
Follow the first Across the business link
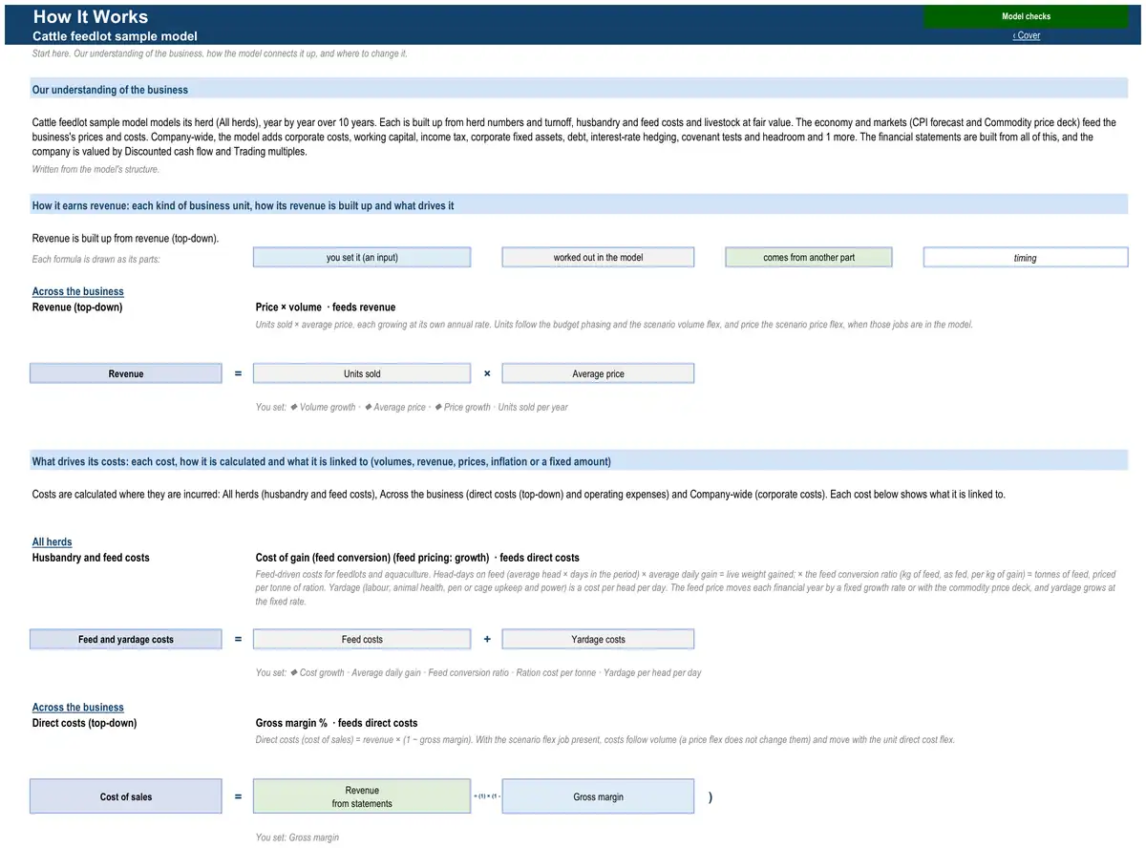pyautogui.click(x=78, y=291)
